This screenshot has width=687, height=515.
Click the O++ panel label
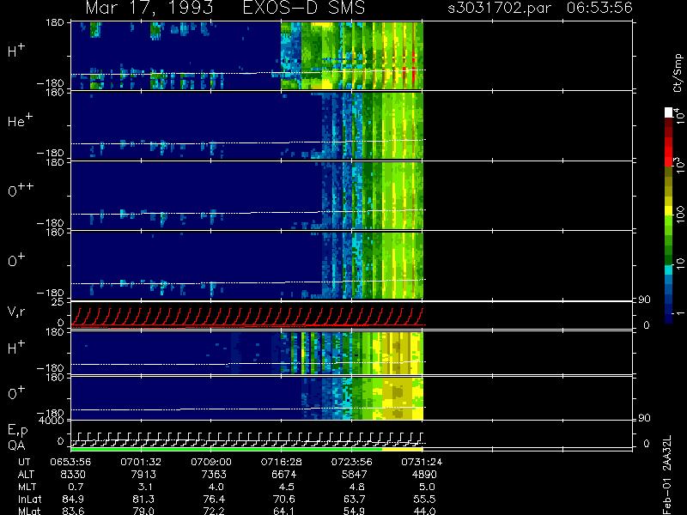[x=21, y=190]
